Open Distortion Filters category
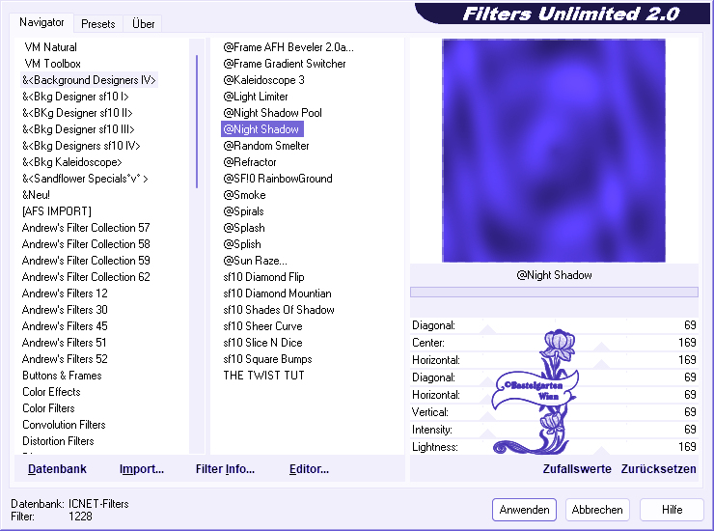The width and height of the screenshot is (714, 531). click(58, 441)
